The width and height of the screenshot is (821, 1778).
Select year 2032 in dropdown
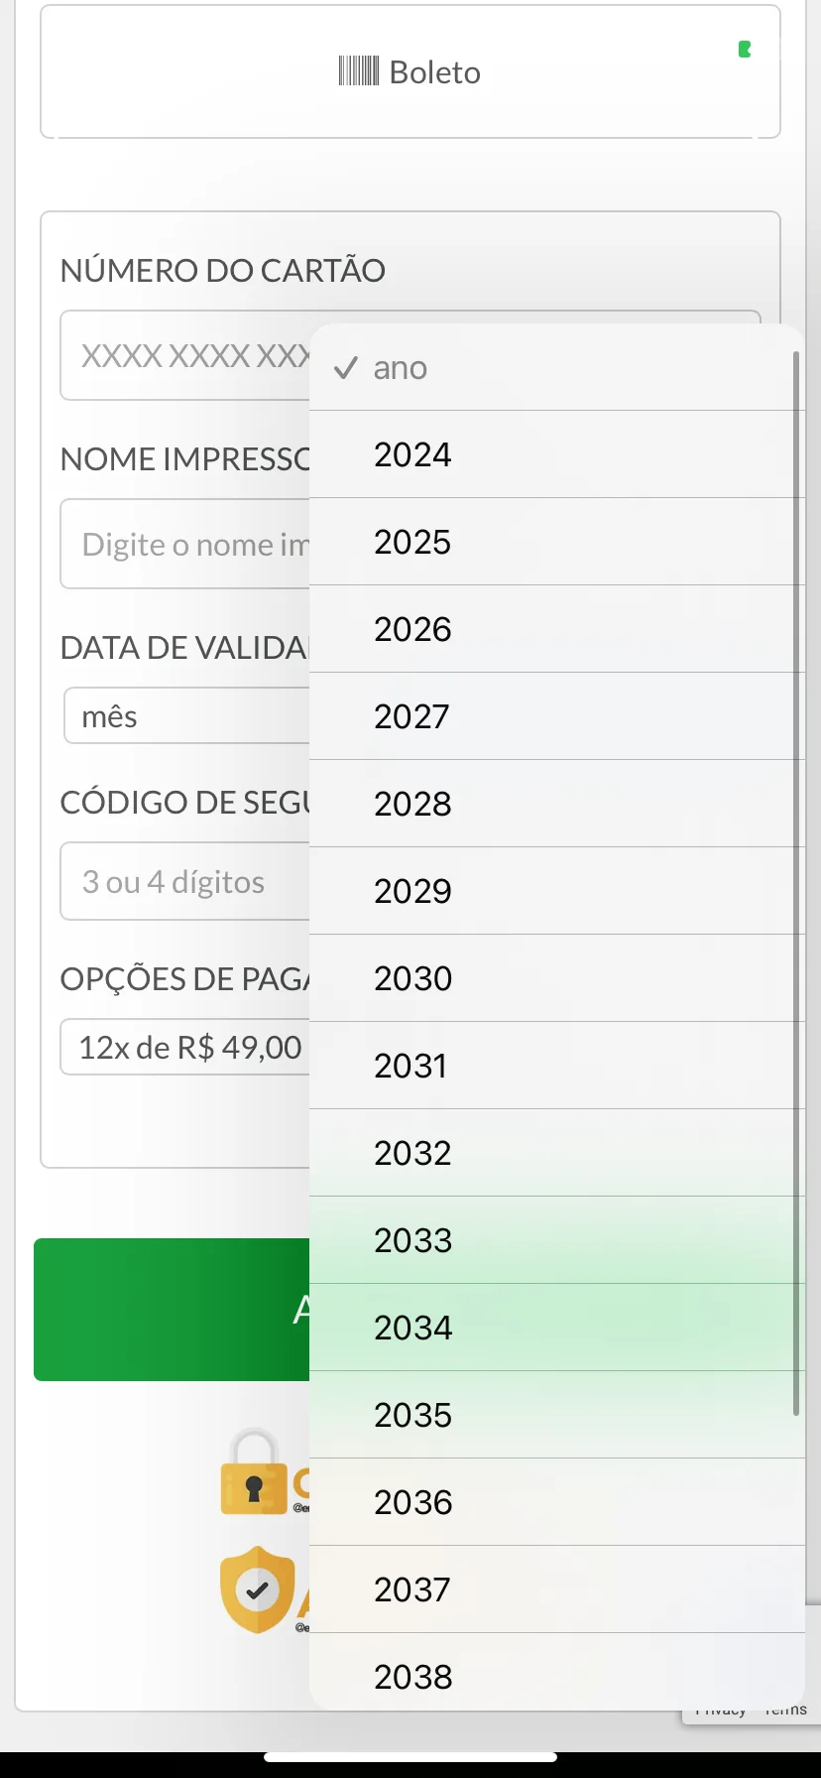tap(557, 1153)
